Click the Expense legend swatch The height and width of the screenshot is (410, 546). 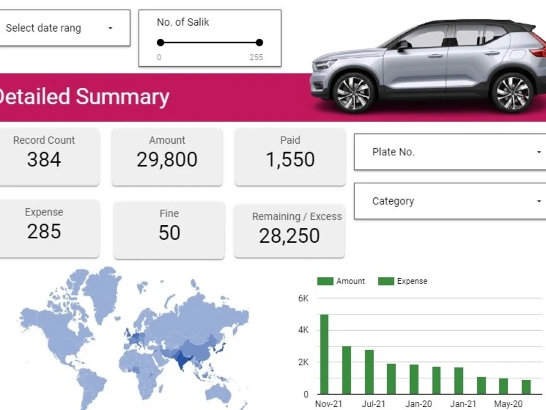tap(386, 281)
